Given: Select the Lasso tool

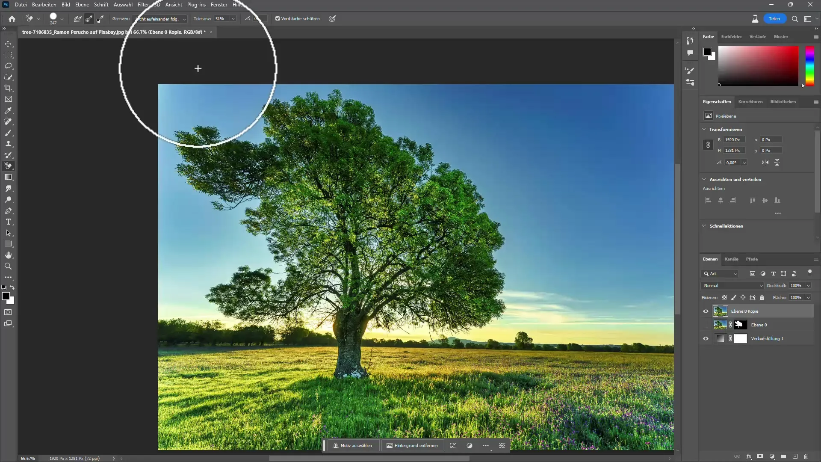Looking at the screenshot, I should 9,66.
